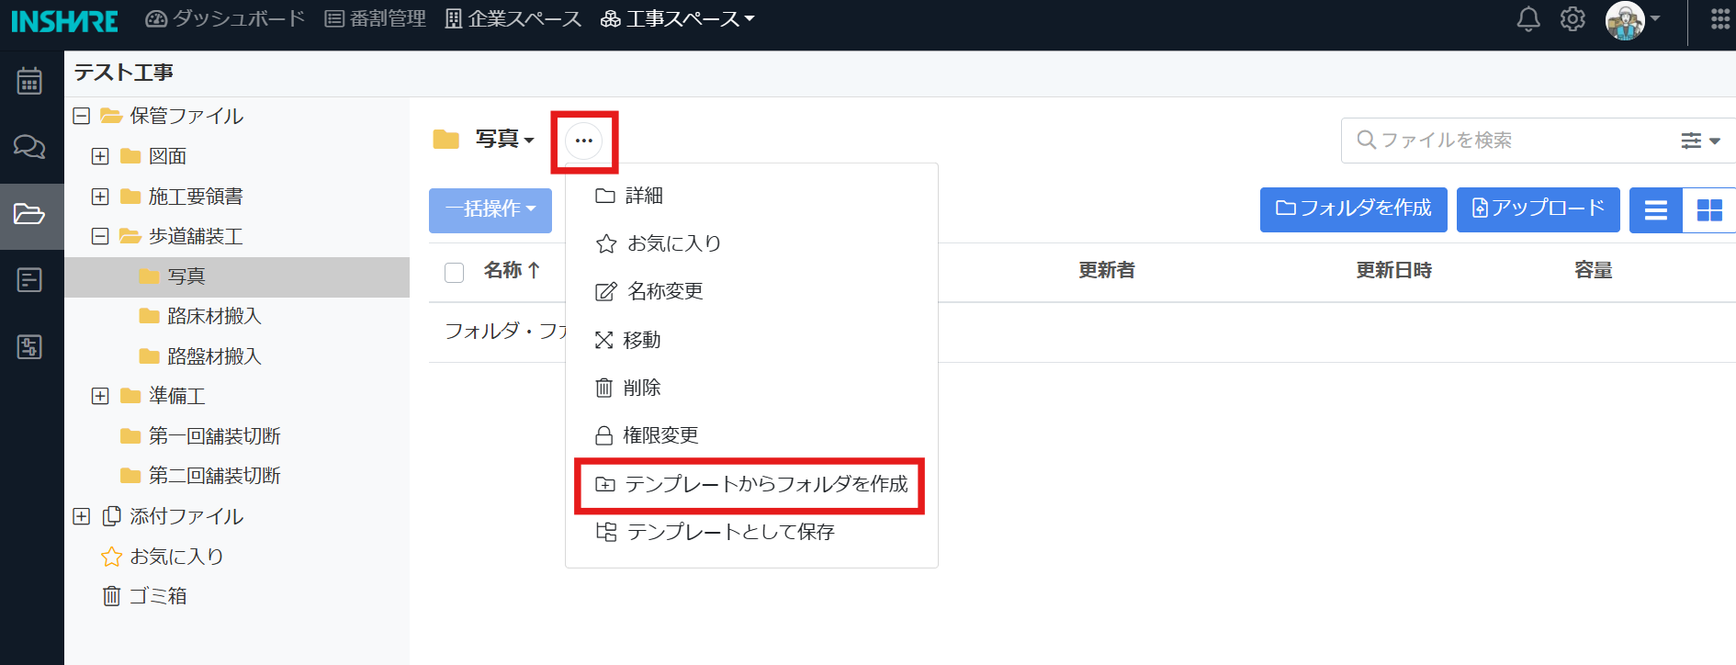
Task: Open the apps grid icon
Action: coord(1720,19)
